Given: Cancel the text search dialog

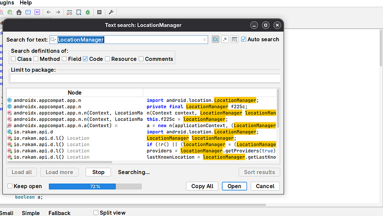Looking at the screenshot, I should (265, 186).
